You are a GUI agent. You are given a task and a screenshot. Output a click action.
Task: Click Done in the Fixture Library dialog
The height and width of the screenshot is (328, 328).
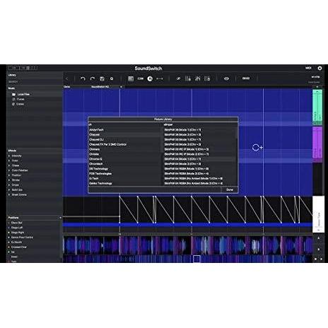tap(230, 189)
